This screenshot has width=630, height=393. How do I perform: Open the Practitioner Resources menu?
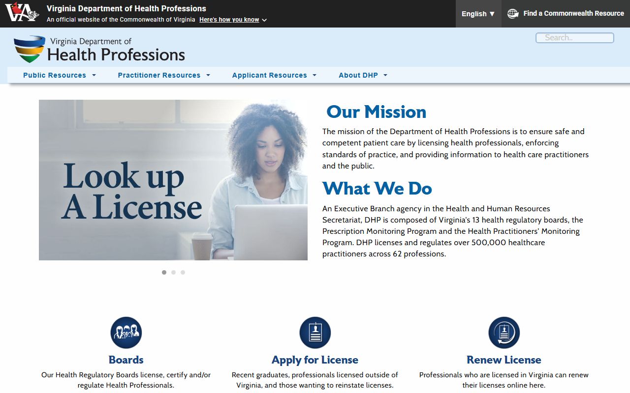[x=164, y=75]
